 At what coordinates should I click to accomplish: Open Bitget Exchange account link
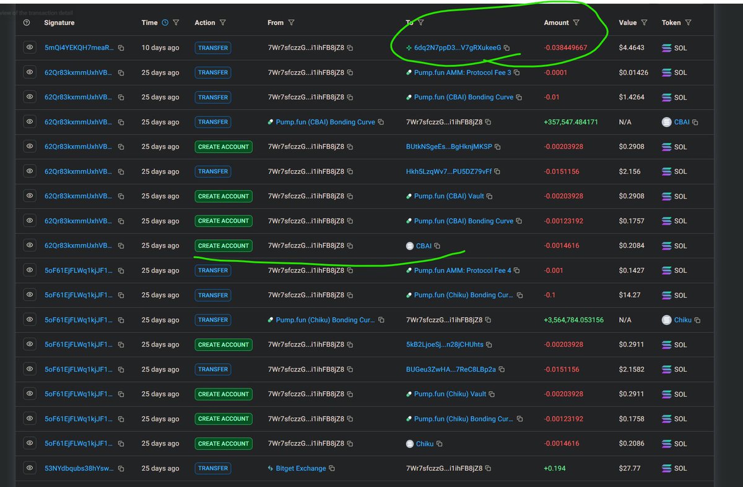tap(301, 468)
